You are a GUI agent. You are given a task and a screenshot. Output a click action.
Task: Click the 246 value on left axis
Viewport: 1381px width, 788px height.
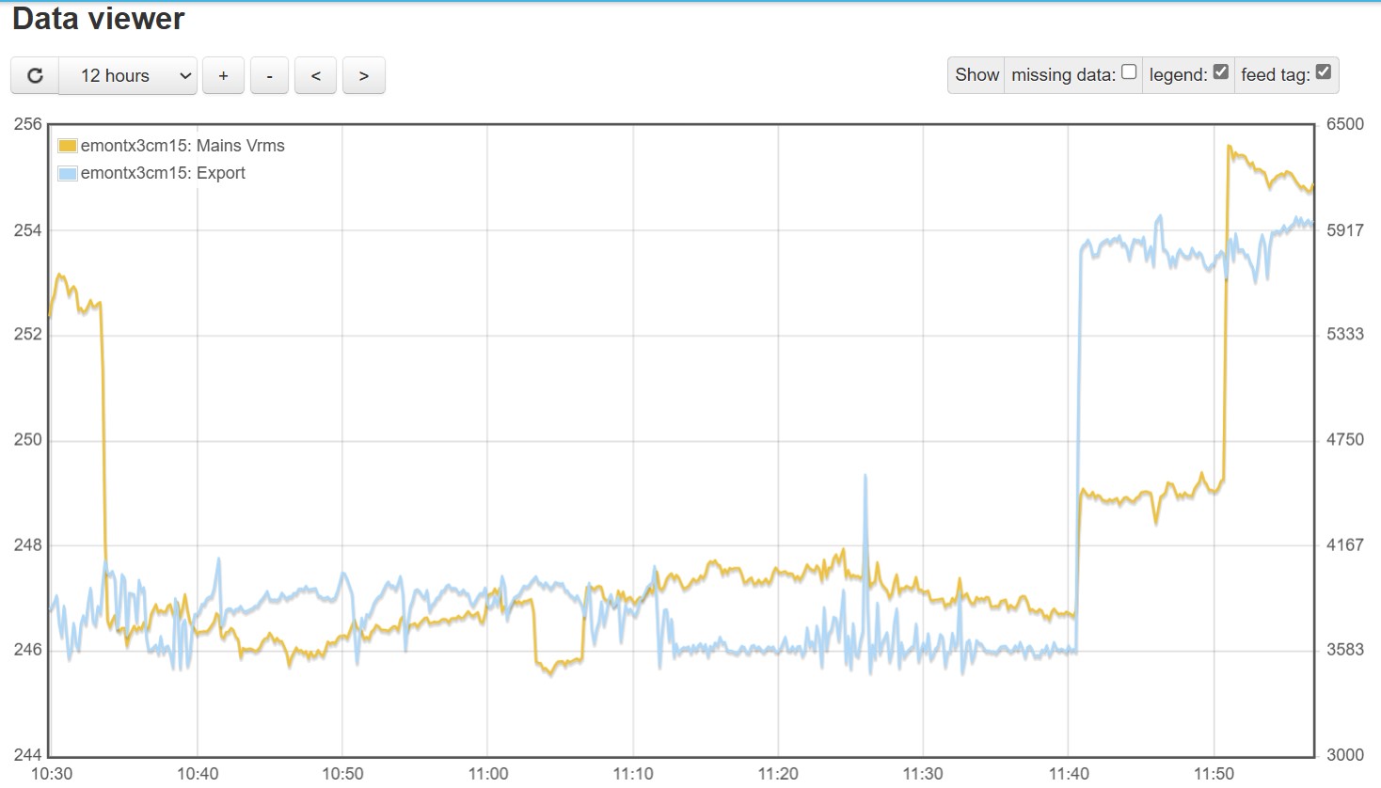28,649
